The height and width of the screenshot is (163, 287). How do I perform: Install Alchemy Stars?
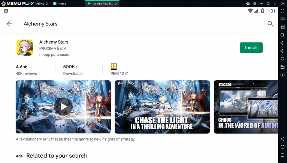coord(251,47)
